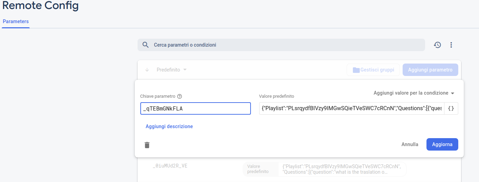Open the three-dot overflow menu
The height and width of the screenshot is (182, 479).
[x=451, y=45]
